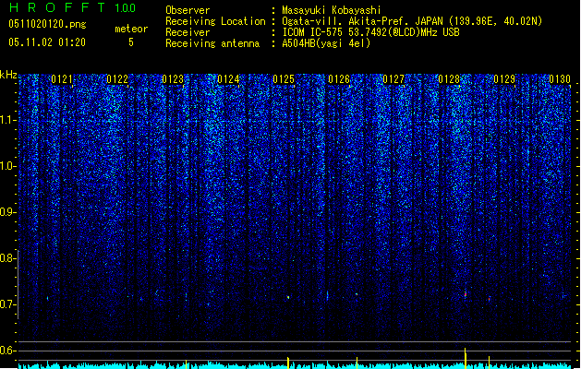Image resolution: width=581 pixels, height=369 pixels.
Task: Click the 'Receiver' field label
Action: pos(188,32)
